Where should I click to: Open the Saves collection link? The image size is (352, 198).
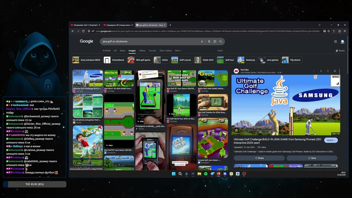pyautogui.click(x=340, y=51)
